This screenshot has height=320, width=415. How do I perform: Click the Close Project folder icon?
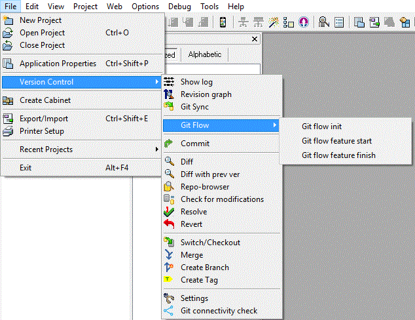[8, 45]
